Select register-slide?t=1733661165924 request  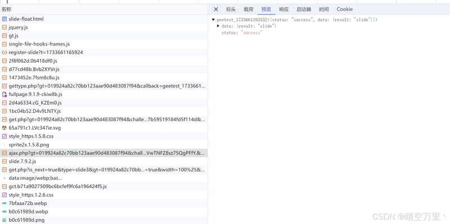104,53
